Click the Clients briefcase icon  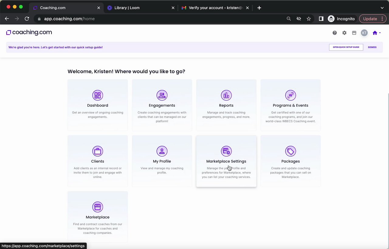[98, 151]
